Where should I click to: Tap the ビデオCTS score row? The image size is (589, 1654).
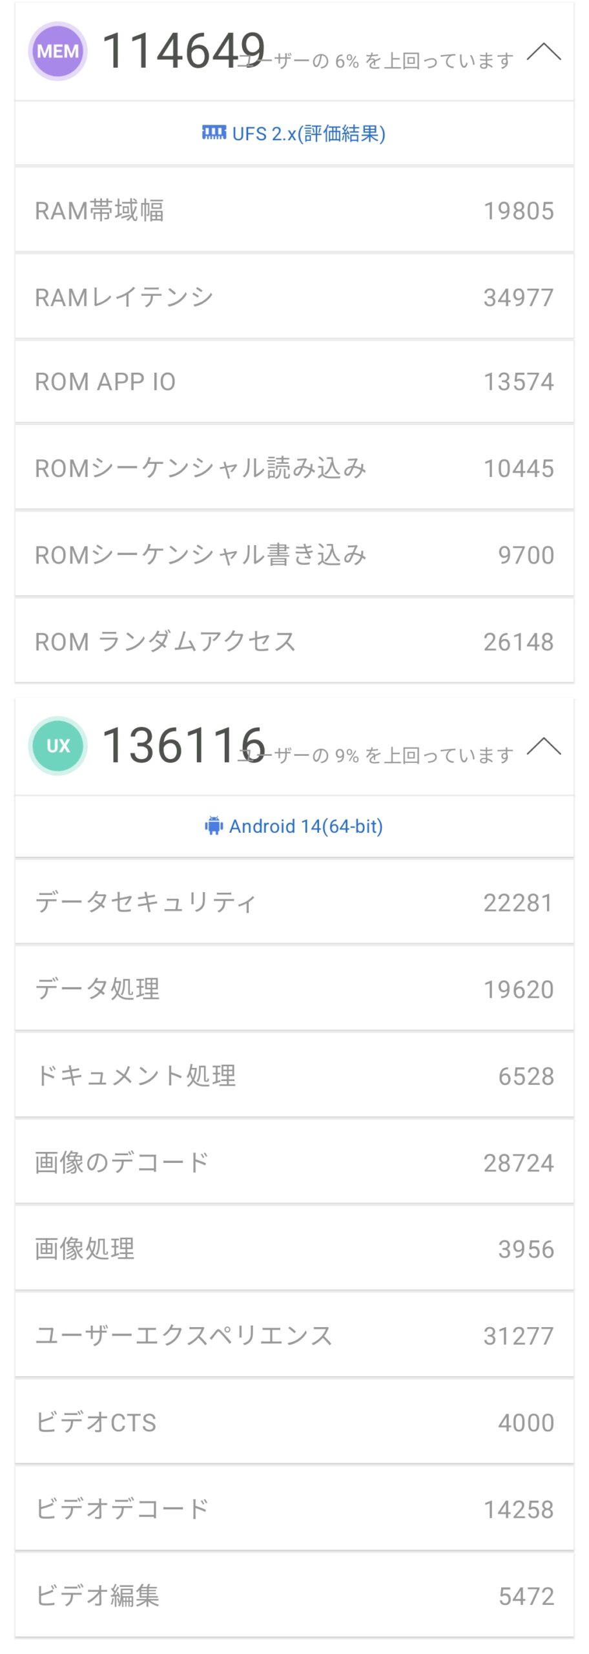294,1421
